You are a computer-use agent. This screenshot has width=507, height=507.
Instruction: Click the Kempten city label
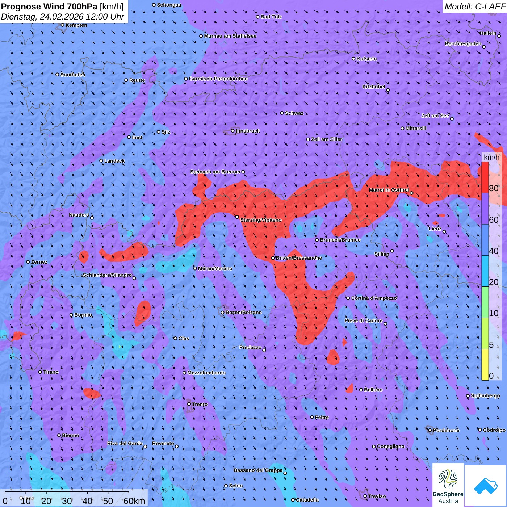pos(76,25)
